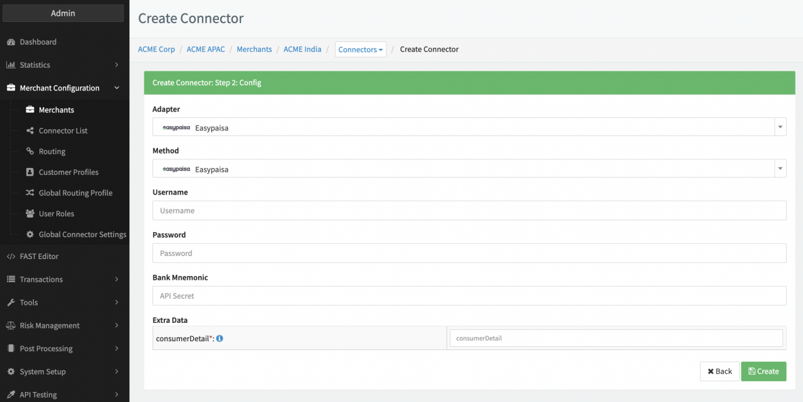
Task: Click the Connector List share icon
Action: [x=30, y=131]
